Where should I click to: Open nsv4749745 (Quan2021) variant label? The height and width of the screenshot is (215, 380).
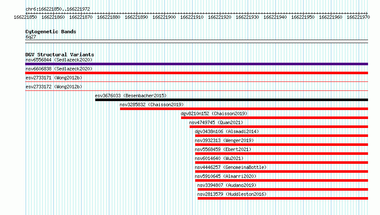[x=216, y=122]
